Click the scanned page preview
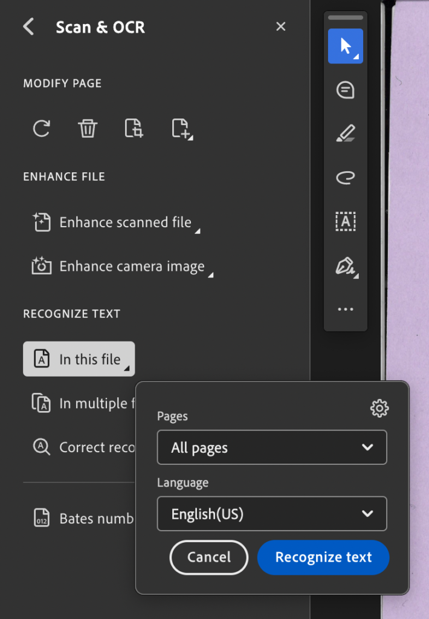 click(x=407, y=189)
